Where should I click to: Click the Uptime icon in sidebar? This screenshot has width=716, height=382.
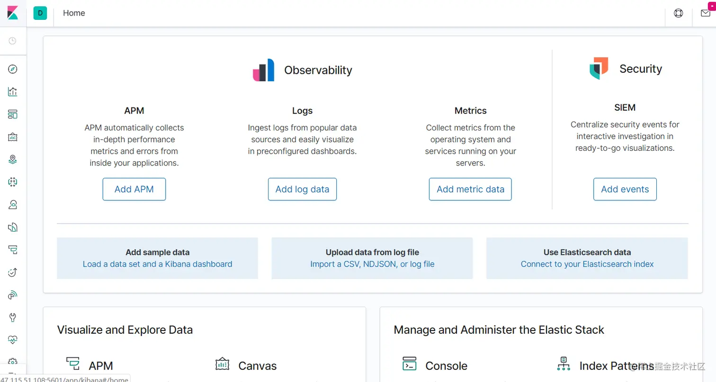pos(13,272)
